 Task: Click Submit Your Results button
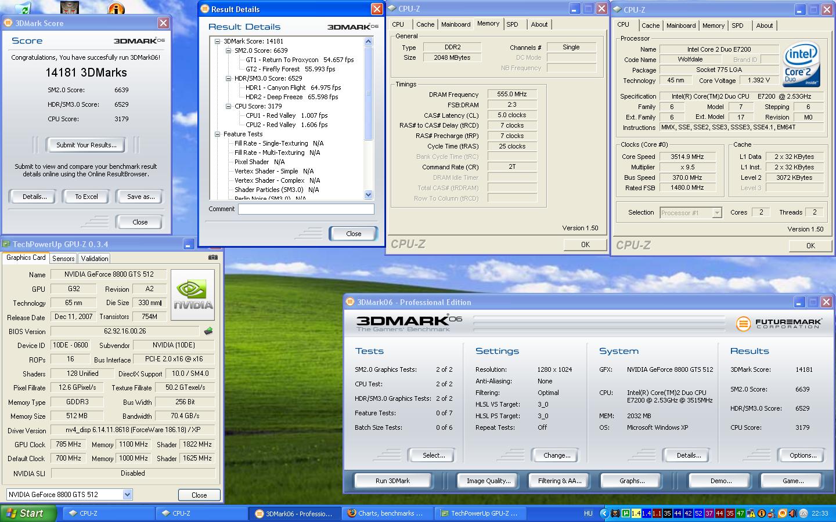click(x=86, y=145)
